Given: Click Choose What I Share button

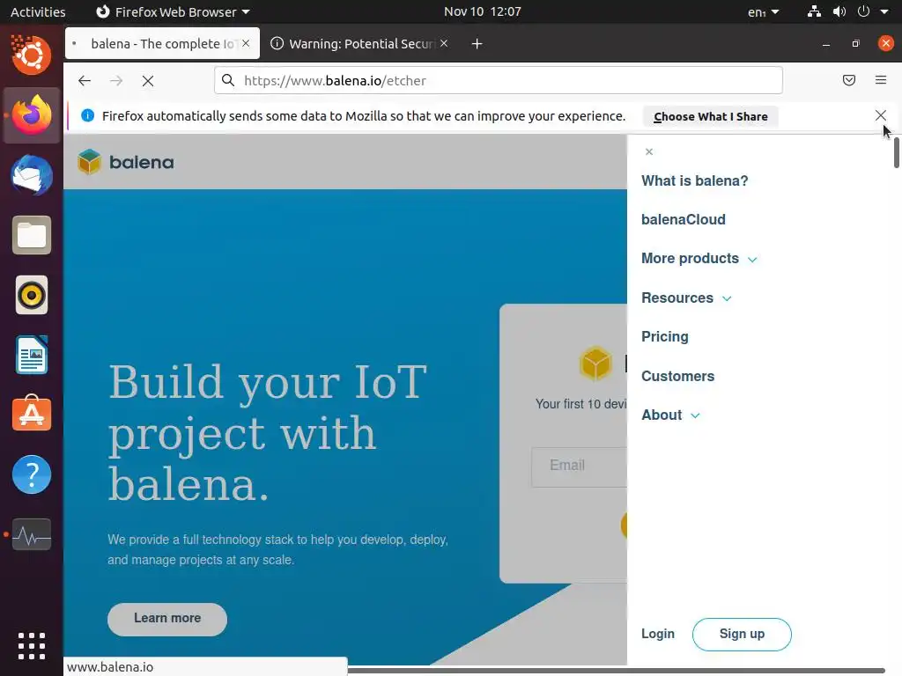Looking at the screenshot, I should coord(711,116).
